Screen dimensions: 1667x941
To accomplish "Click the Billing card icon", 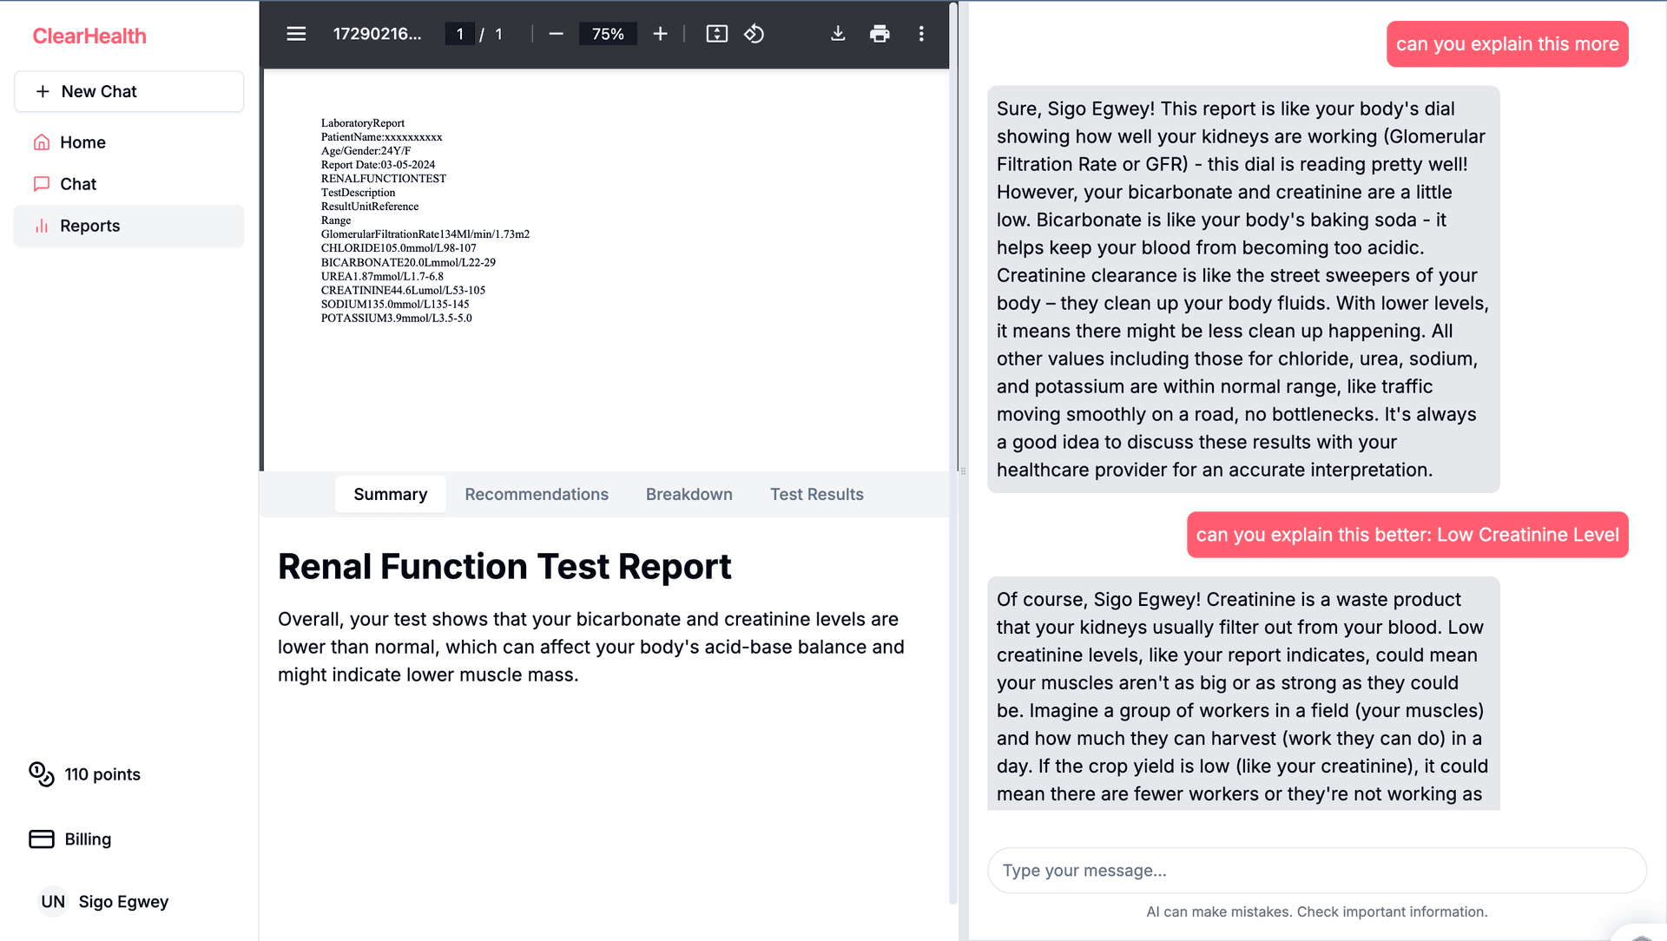I will (42, 839).
